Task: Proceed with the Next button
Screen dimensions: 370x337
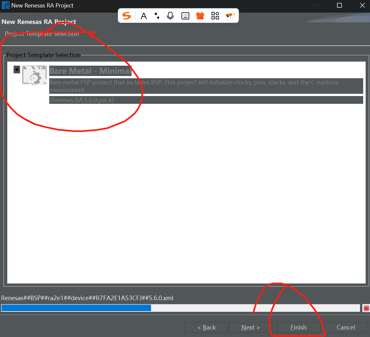Action: (x=251, y=327)
